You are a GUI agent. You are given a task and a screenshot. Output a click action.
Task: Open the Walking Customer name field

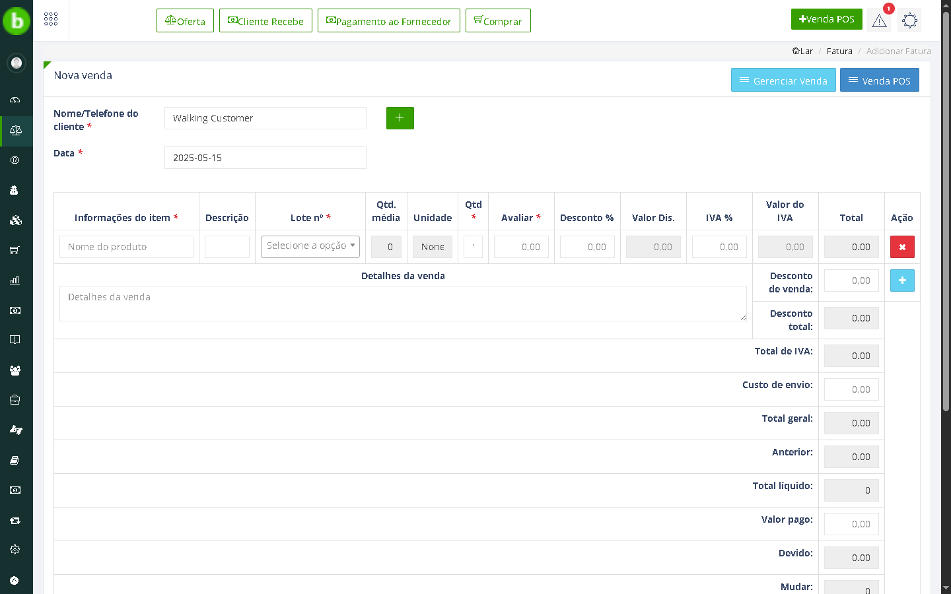[265, 118]
